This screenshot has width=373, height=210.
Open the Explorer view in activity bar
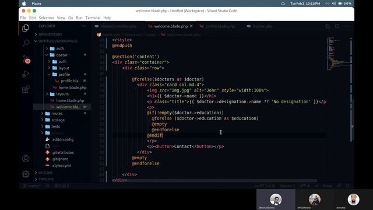point(26,28)
